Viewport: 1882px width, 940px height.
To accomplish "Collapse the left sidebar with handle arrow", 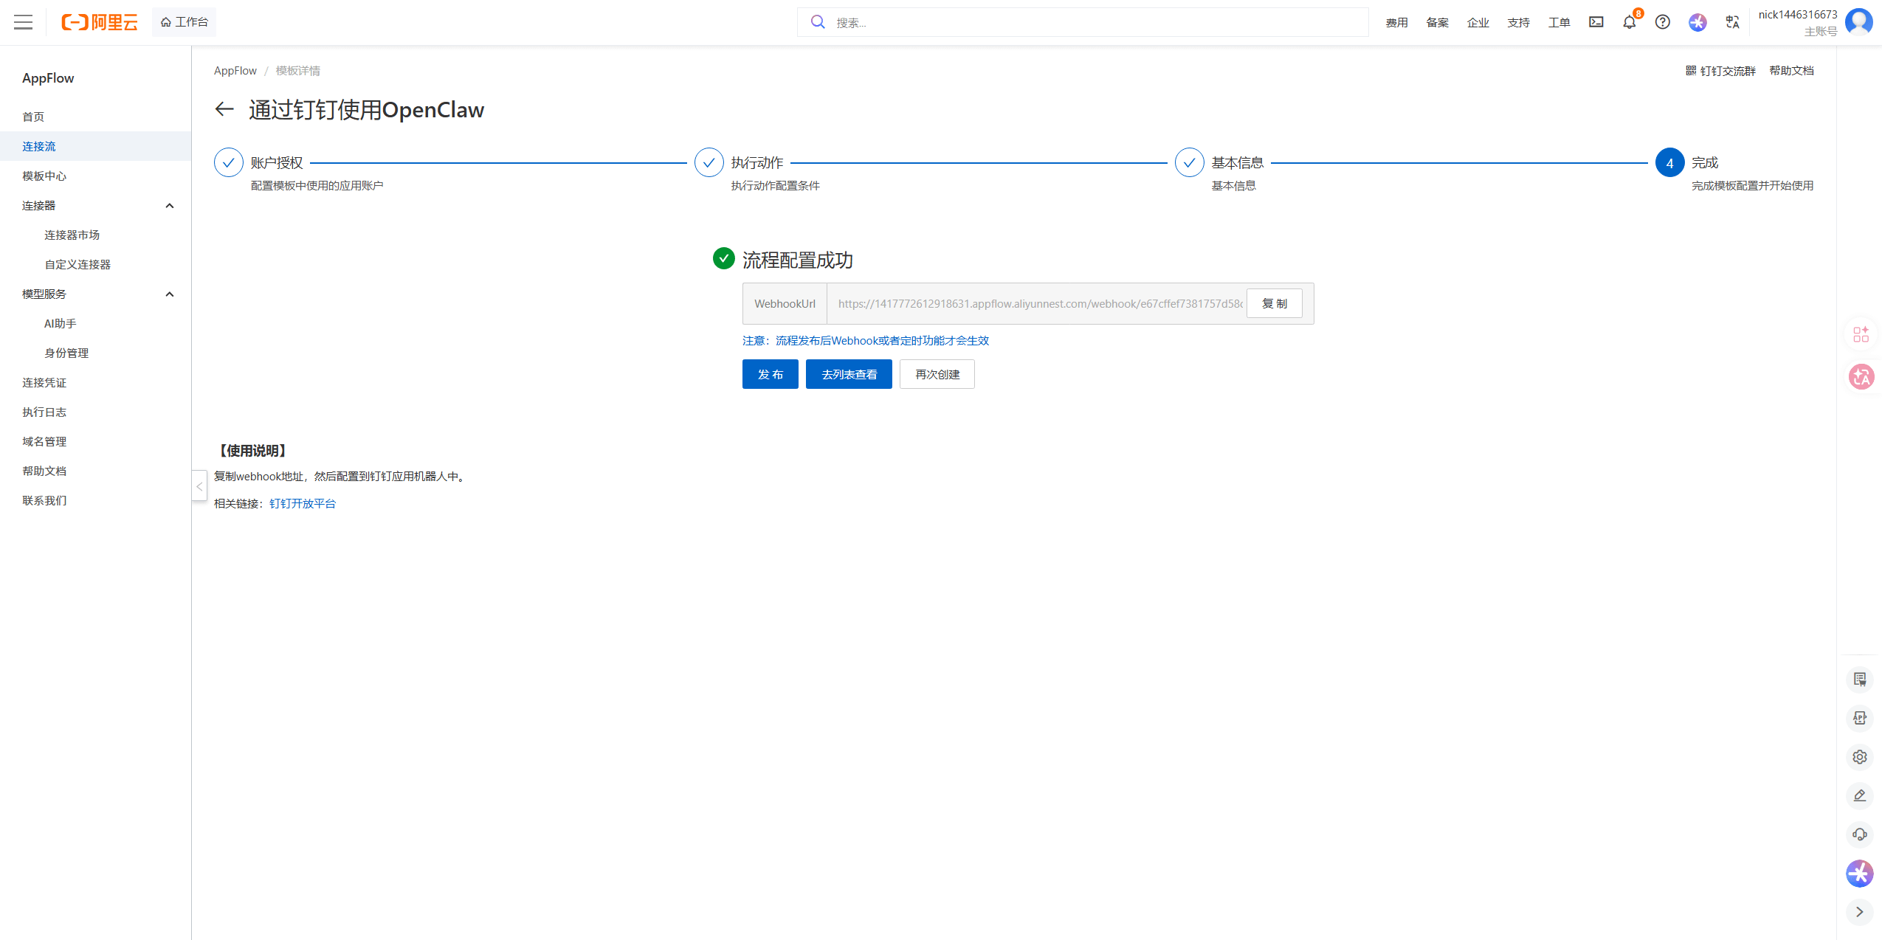I will pyautogui.click(x=199, y=486).
